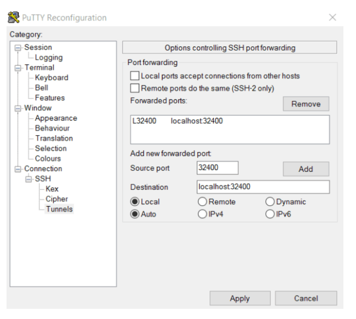Open the Kex settings category
The image size is (356, 319).
[x=52, y=189]
